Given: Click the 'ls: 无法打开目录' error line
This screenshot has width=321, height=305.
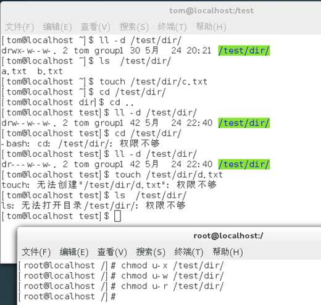Looking at the screenshot, I should click(93, 206).
